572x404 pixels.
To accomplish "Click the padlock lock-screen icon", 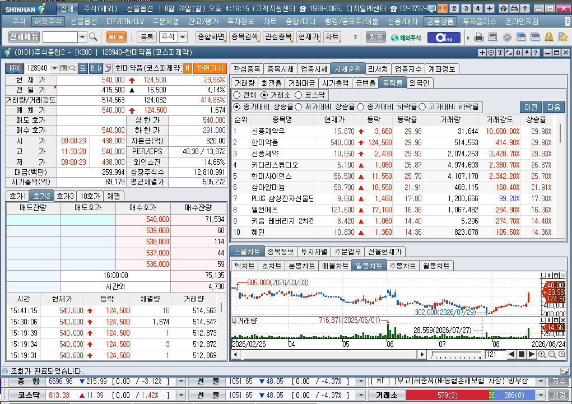I will tap(548, 37).
